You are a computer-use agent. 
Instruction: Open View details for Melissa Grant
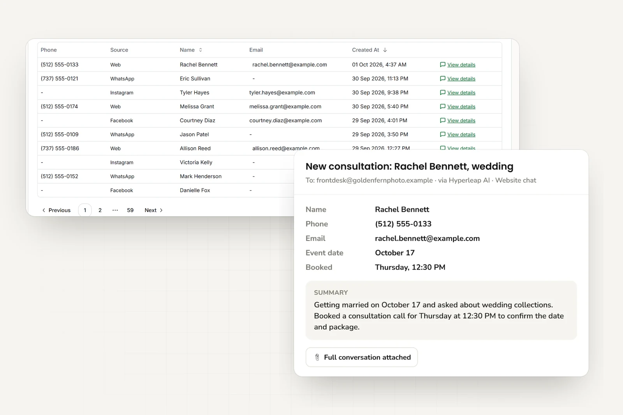[461, 107]
